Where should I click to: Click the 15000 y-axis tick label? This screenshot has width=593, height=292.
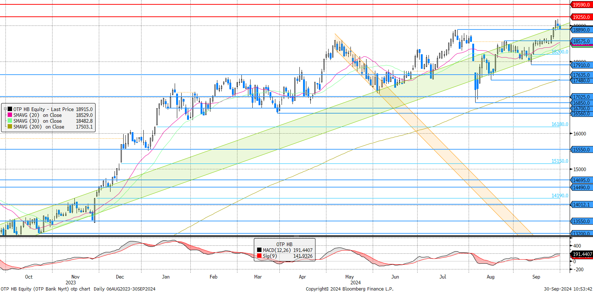580,169
